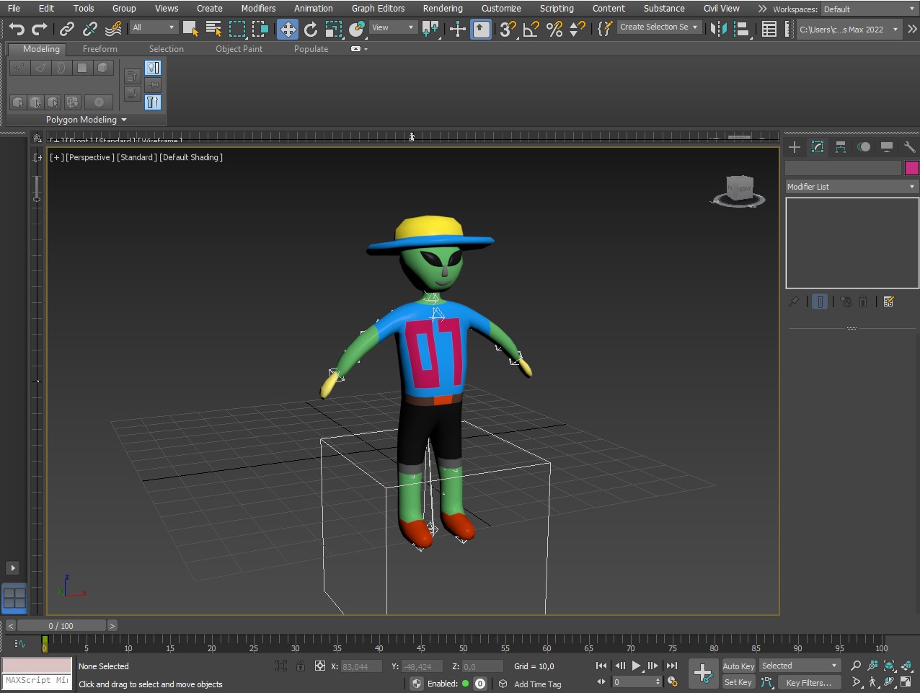Expand the Polygon Modeling panel arrow

tap(124, 120)
